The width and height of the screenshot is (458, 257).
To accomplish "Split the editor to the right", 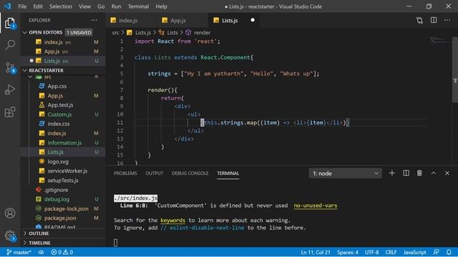I will pos(434,20).
